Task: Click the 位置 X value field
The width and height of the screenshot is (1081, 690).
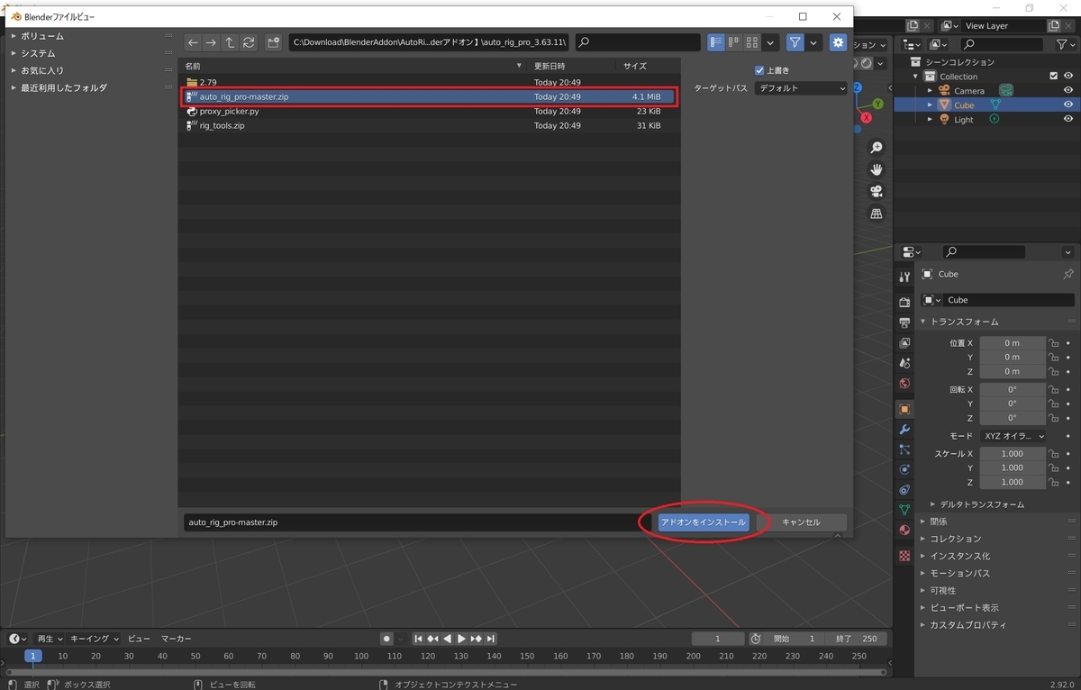Action: tap(1013, 343)
